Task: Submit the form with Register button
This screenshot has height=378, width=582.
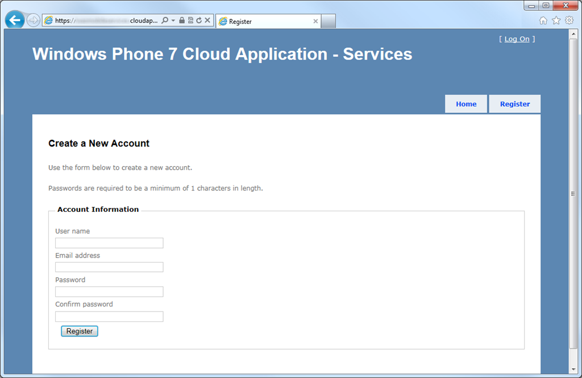Action: (x=80, y=331)
